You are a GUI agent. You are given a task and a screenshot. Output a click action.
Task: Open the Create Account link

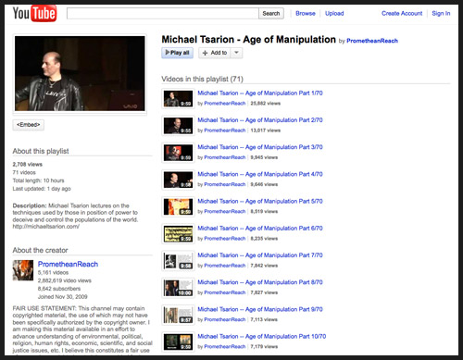click(402, 13)
